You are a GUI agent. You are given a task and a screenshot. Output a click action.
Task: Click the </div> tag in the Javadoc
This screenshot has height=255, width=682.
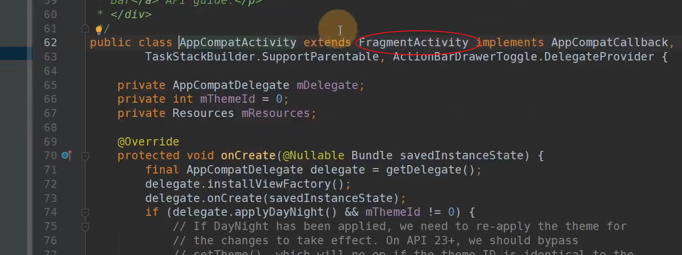point(131,14)
